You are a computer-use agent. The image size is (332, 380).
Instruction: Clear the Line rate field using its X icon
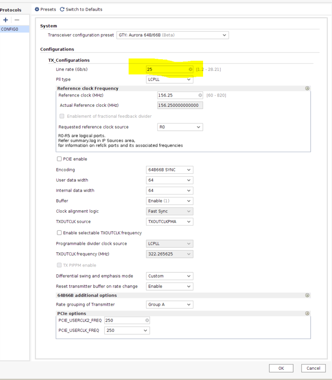pyautogui.click(x=191, y=69)
